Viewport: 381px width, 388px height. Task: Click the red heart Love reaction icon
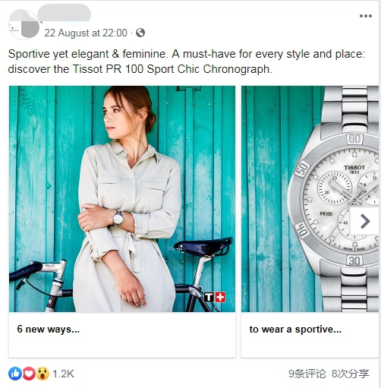tap(29, 374)
